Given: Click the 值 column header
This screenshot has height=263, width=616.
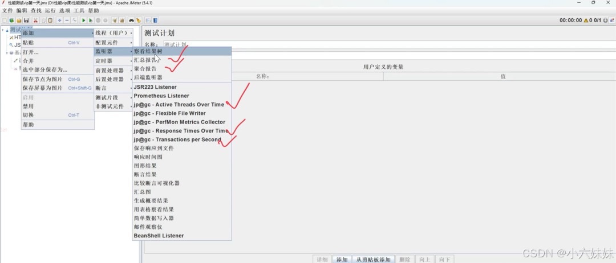Looking at the screenshot, I should point(502,77).
